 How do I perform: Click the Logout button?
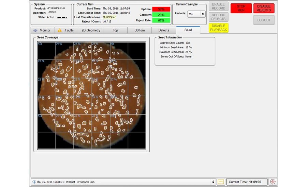tap(264, 20)
